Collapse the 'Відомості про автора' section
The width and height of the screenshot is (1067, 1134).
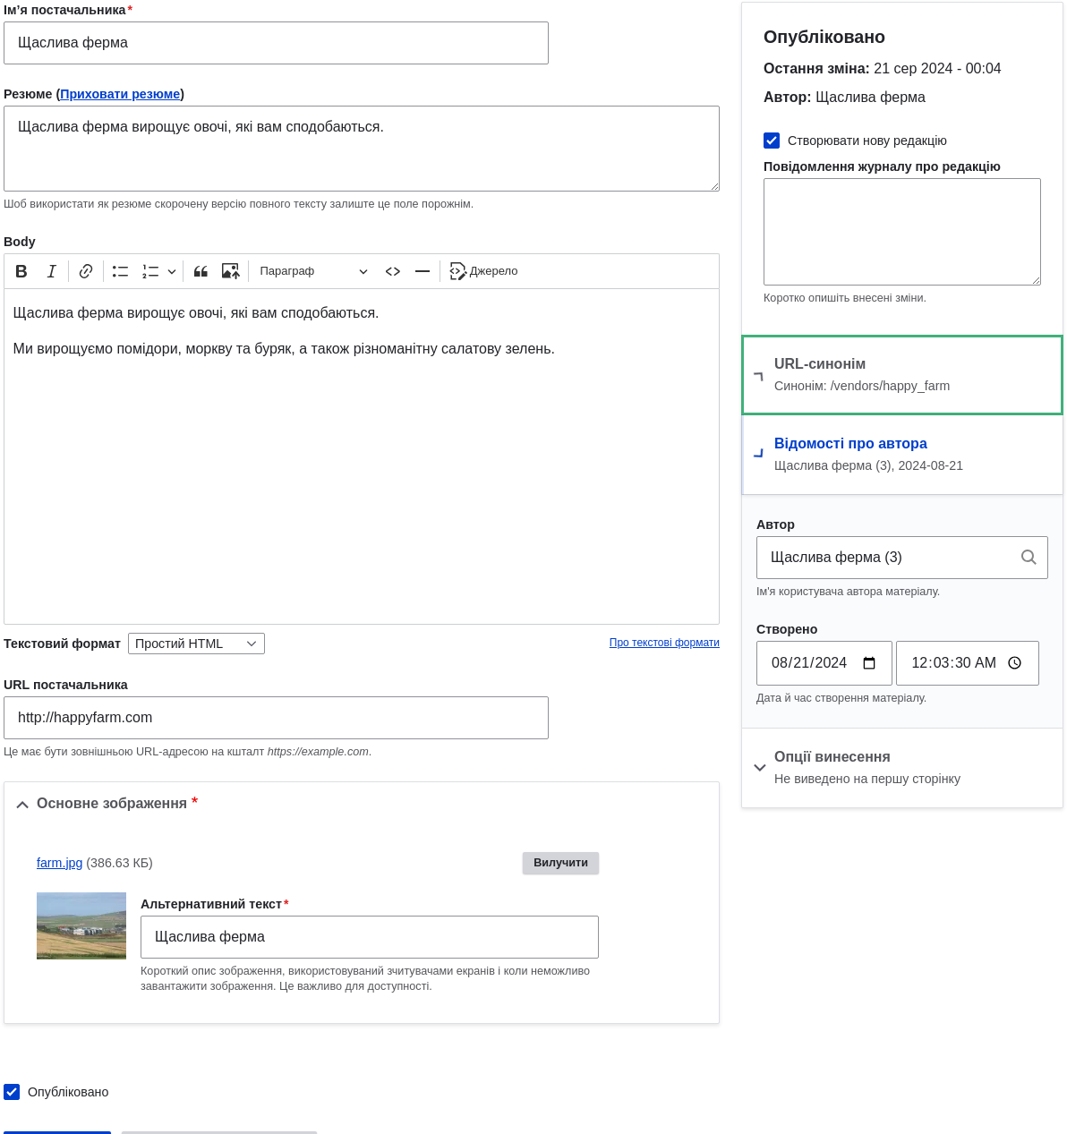click(849, 444)
